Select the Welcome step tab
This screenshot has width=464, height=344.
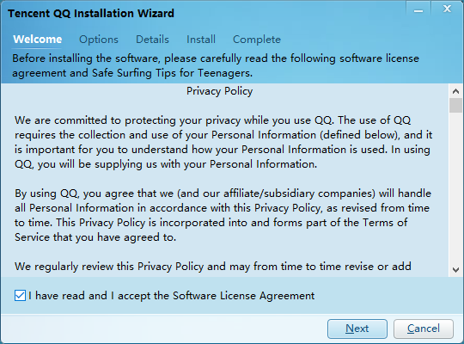[37, 39]
